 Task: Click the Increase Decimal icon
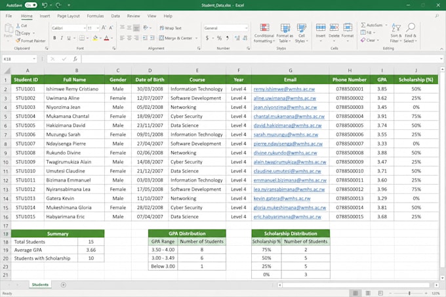[x=237, y=38]
